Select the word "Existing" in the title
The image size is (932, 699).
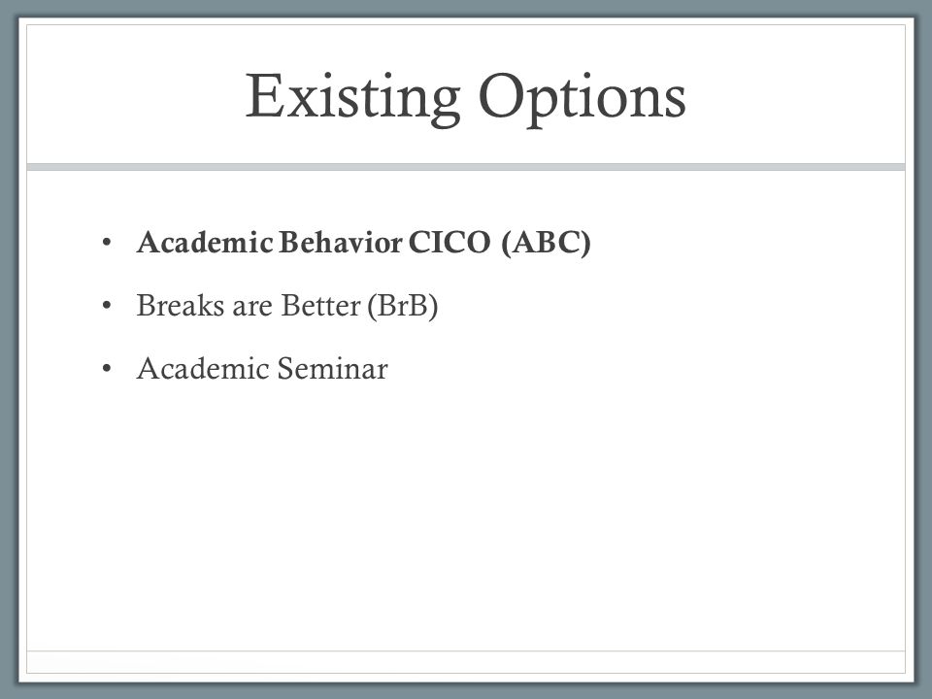pos(353,97)
